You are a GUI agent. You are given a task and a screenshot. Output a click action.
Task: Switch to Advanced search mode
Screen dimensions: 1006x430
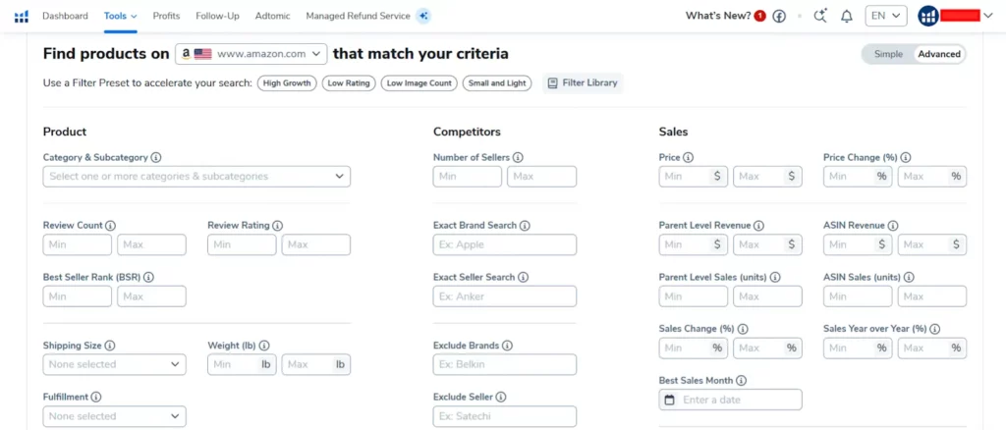click(x=938, y=54)
